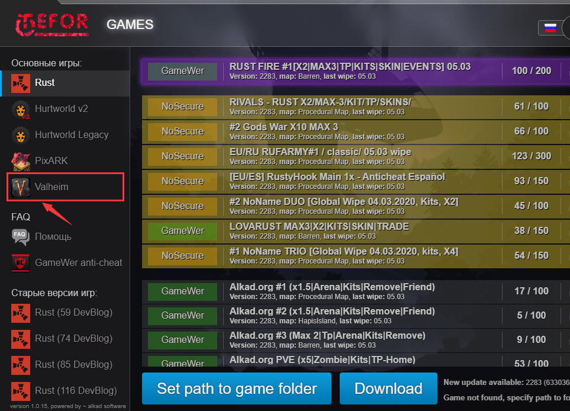Open the FAQ speech bubble icon
Image resolution: width=570 pixels, height=411 pixels.
point(21,237)
